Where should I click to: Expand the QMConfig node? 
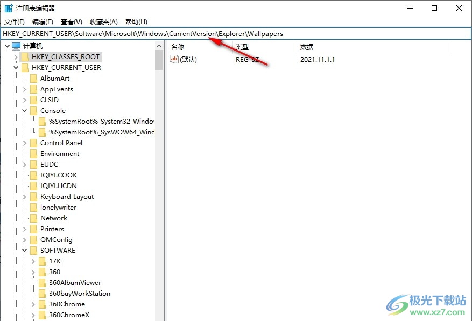(25, 240)
